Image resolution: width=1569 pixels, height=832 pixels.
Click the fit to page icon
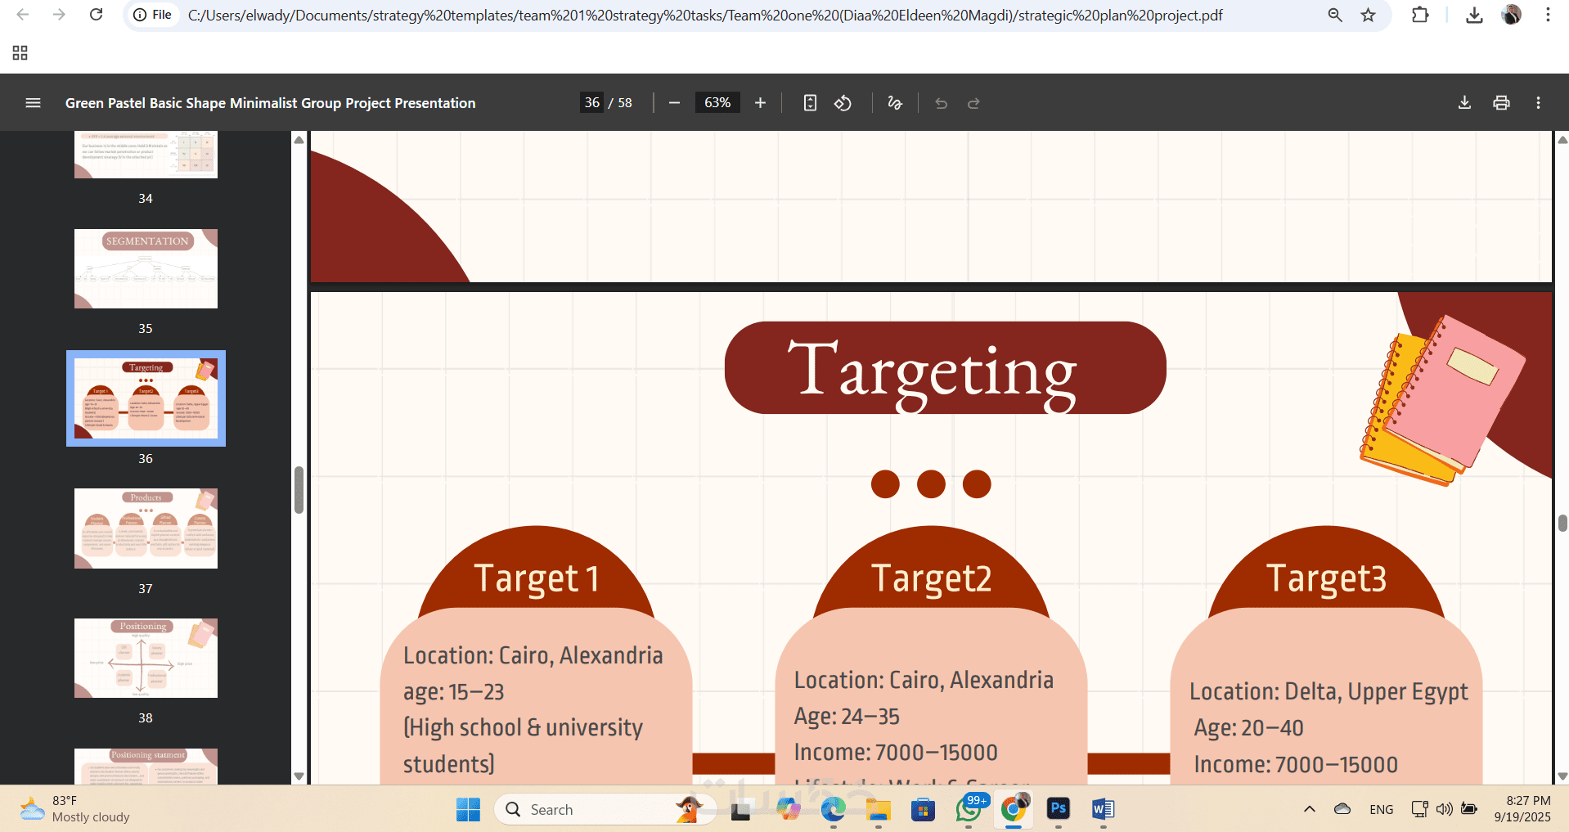(810, 103)
